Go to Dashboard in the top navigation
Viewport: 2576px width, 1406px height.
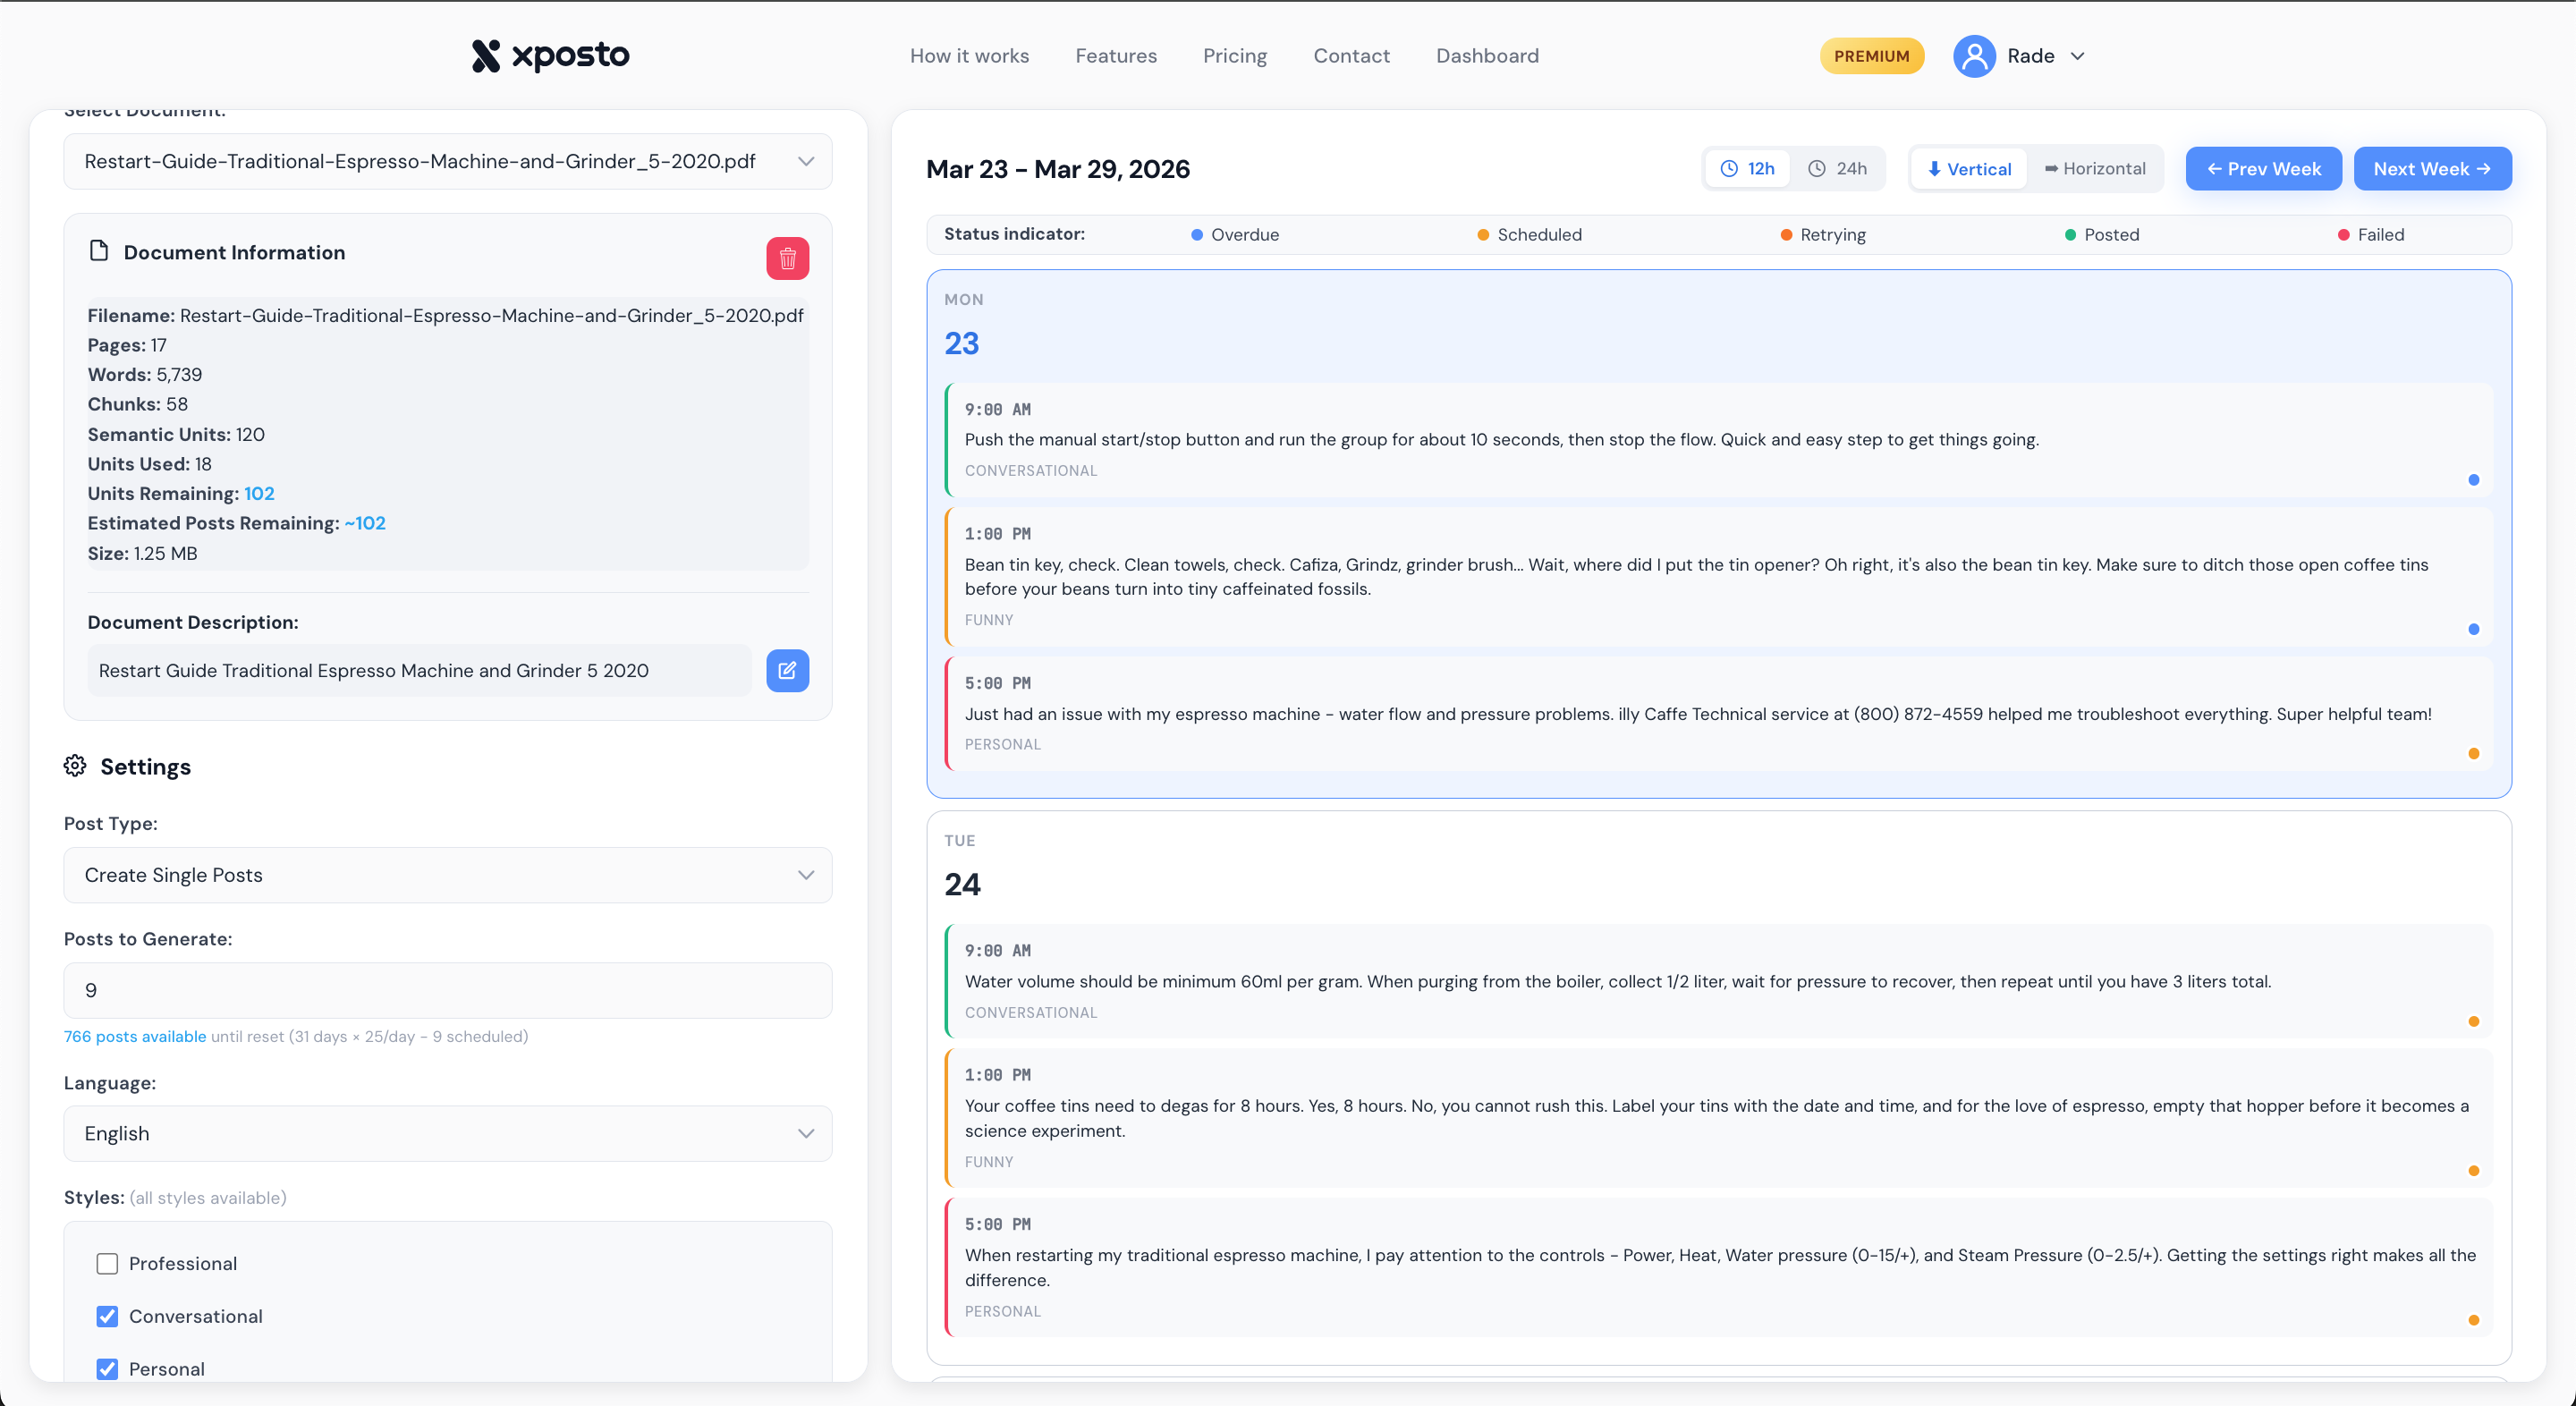(x=1487, y=56)
